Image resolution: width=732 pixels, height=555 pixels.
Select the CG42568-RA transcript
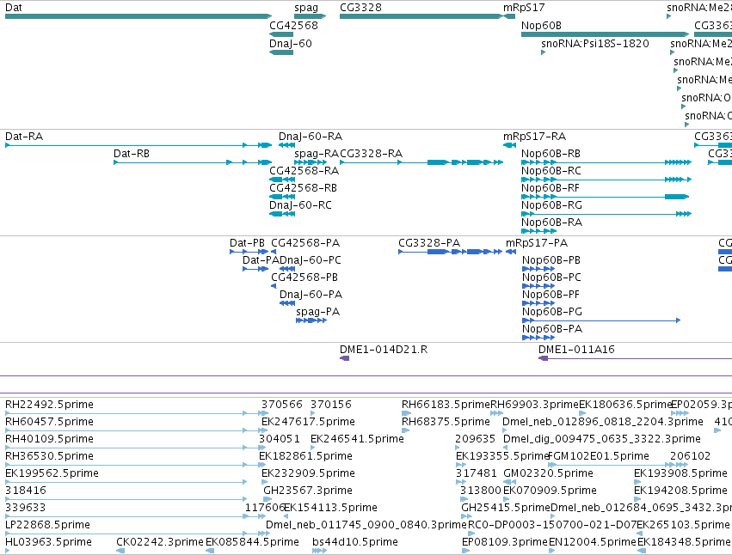pyautogui.click(x=282, y=180)
